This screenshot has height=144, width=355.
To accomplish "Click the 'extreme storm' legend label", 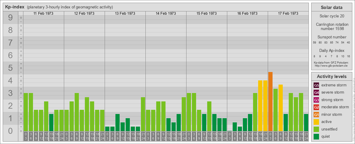I will point(334,85).
